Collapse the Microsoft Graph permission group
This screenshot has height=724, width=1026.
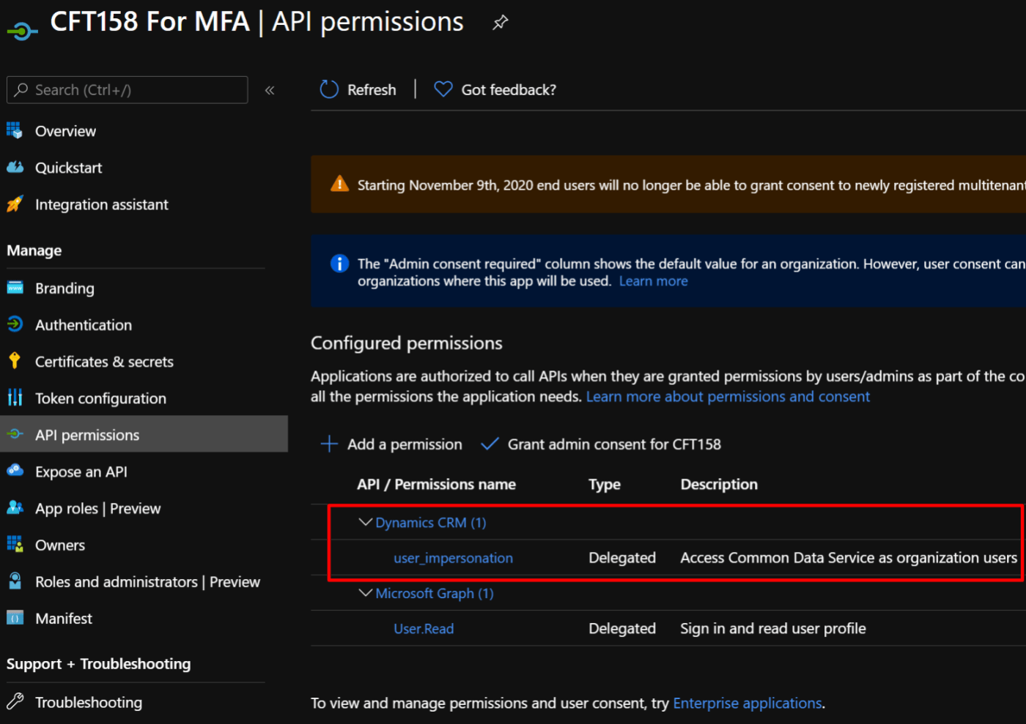364,593
